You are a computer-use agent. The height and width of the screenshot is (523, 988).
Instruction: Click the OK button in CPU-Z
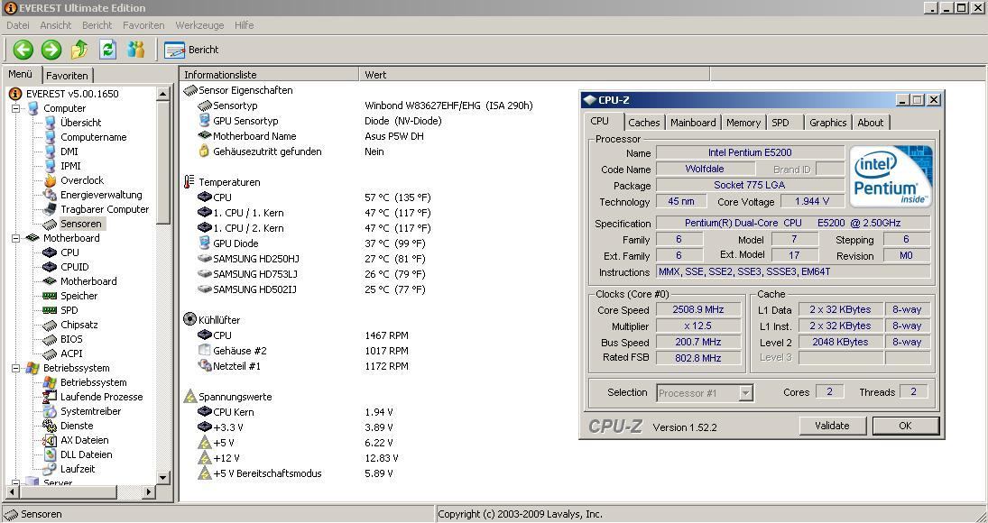pyautogui.click(x=906, y=427)
